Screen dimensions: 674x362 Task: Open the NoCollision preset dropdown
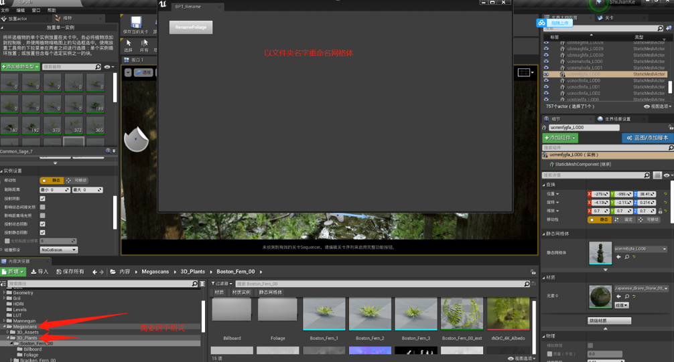(58, 250)
